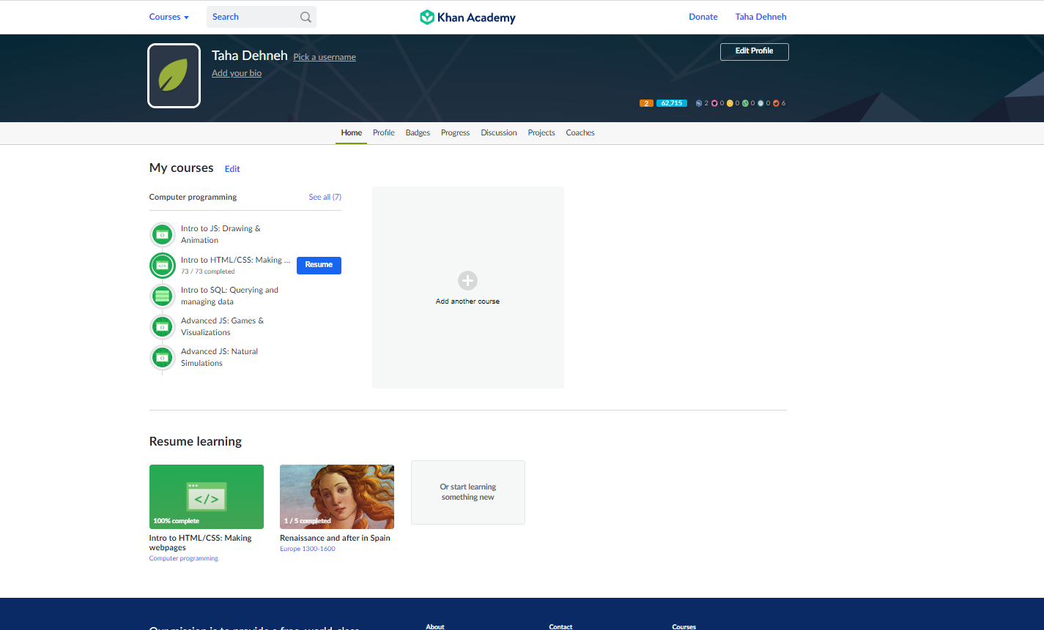Open Intro to JS: Drawing & Animation

coord(221,234)
